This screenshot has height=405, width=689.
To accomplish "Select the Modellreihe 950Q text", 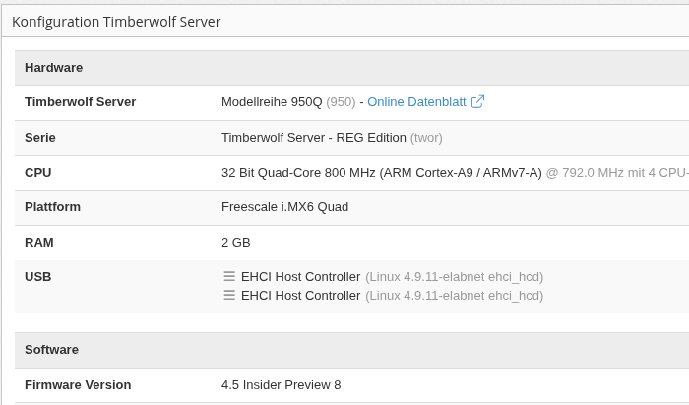I will pos(272,102).
